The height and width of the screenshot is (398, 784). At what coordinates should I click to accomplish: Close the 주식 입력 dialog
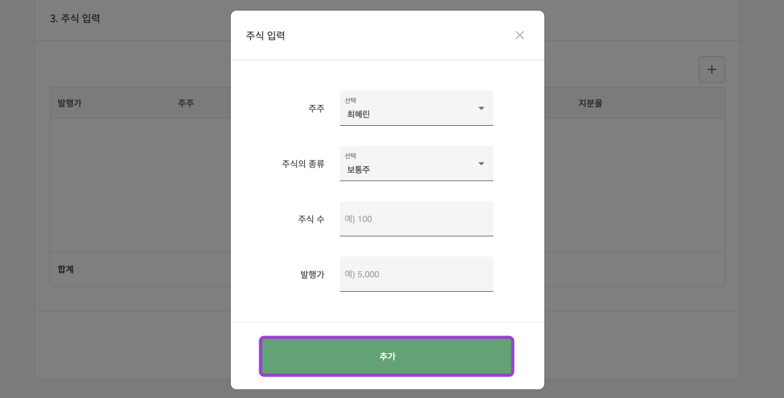[520, 35]
